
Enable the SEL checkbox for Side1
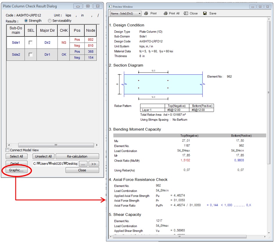(x=30, y=42)
